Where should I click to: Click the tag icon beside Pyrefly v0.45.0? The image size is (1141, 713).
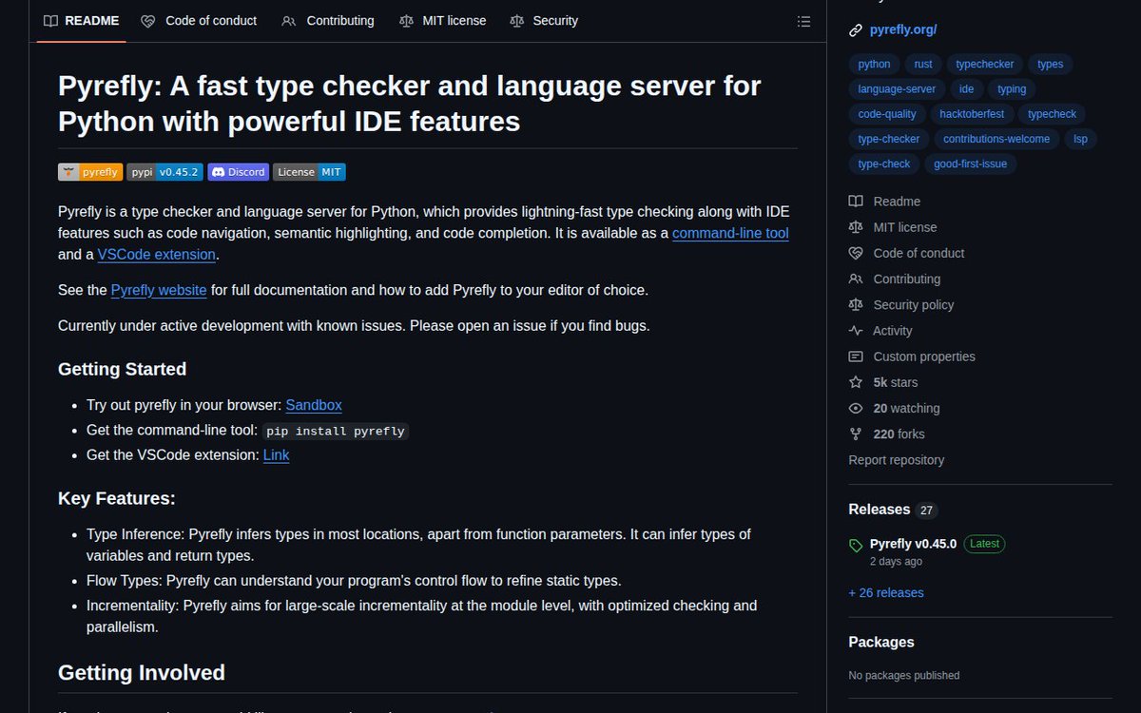point(854,543)
